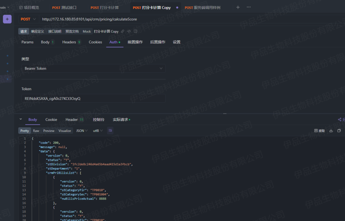Click the "stDivision" value string
Screen dimensions: 345x221
tap(101, 164)
